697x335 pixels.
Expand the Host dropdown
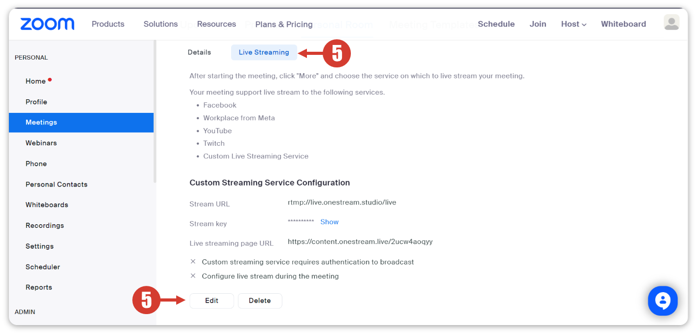(574, 24)
